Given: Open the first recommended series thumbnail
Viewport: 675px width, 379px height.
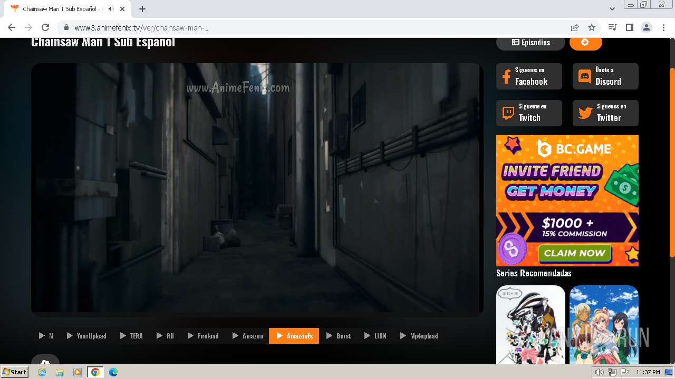Looking at the screenshot, I should tap(531, 324).
